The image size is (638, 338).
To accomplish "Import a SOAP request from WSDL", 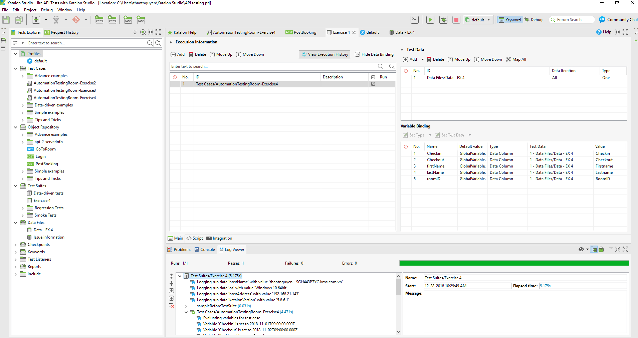I will (x=141, y=19).
